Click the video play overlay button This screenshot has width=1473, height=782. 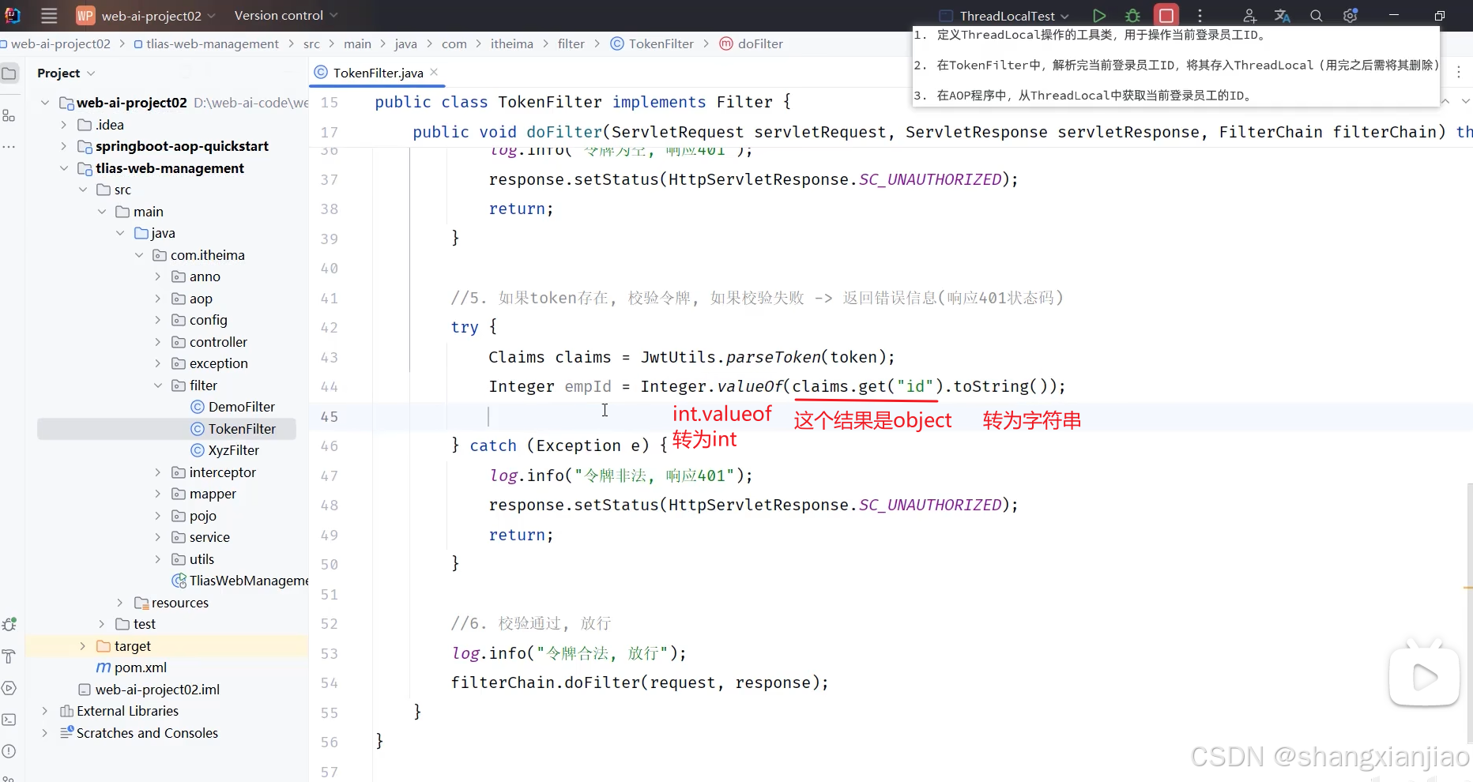(1424, 676)
